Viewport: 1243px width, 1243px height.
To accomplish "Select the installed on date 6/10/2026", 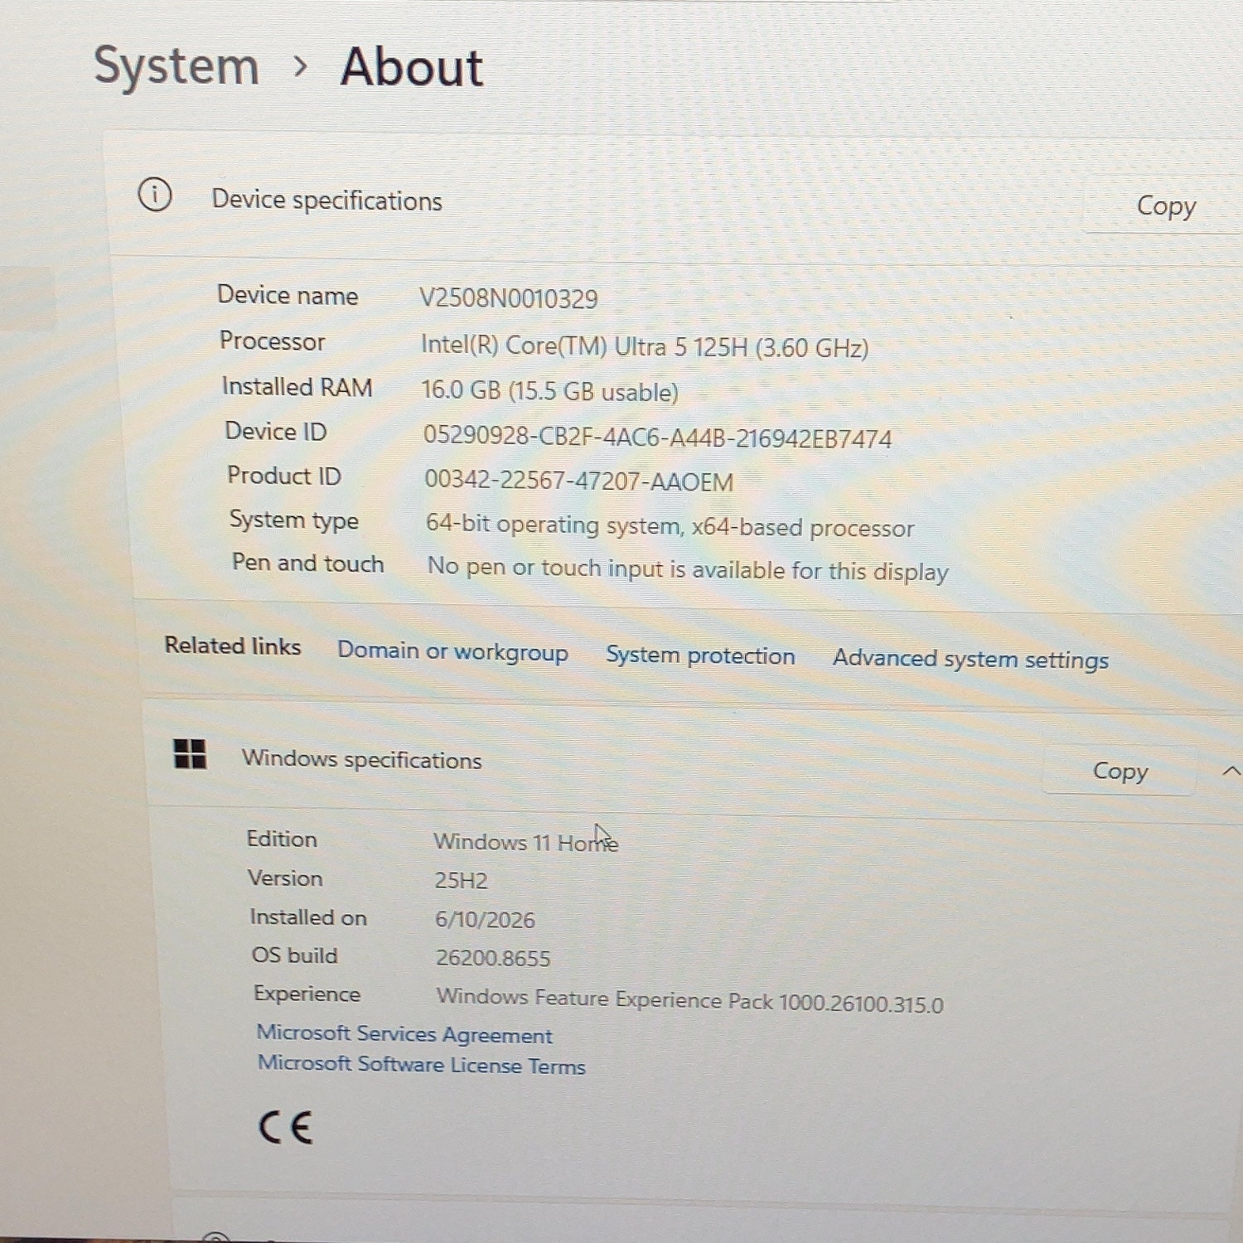I will 485,920.
